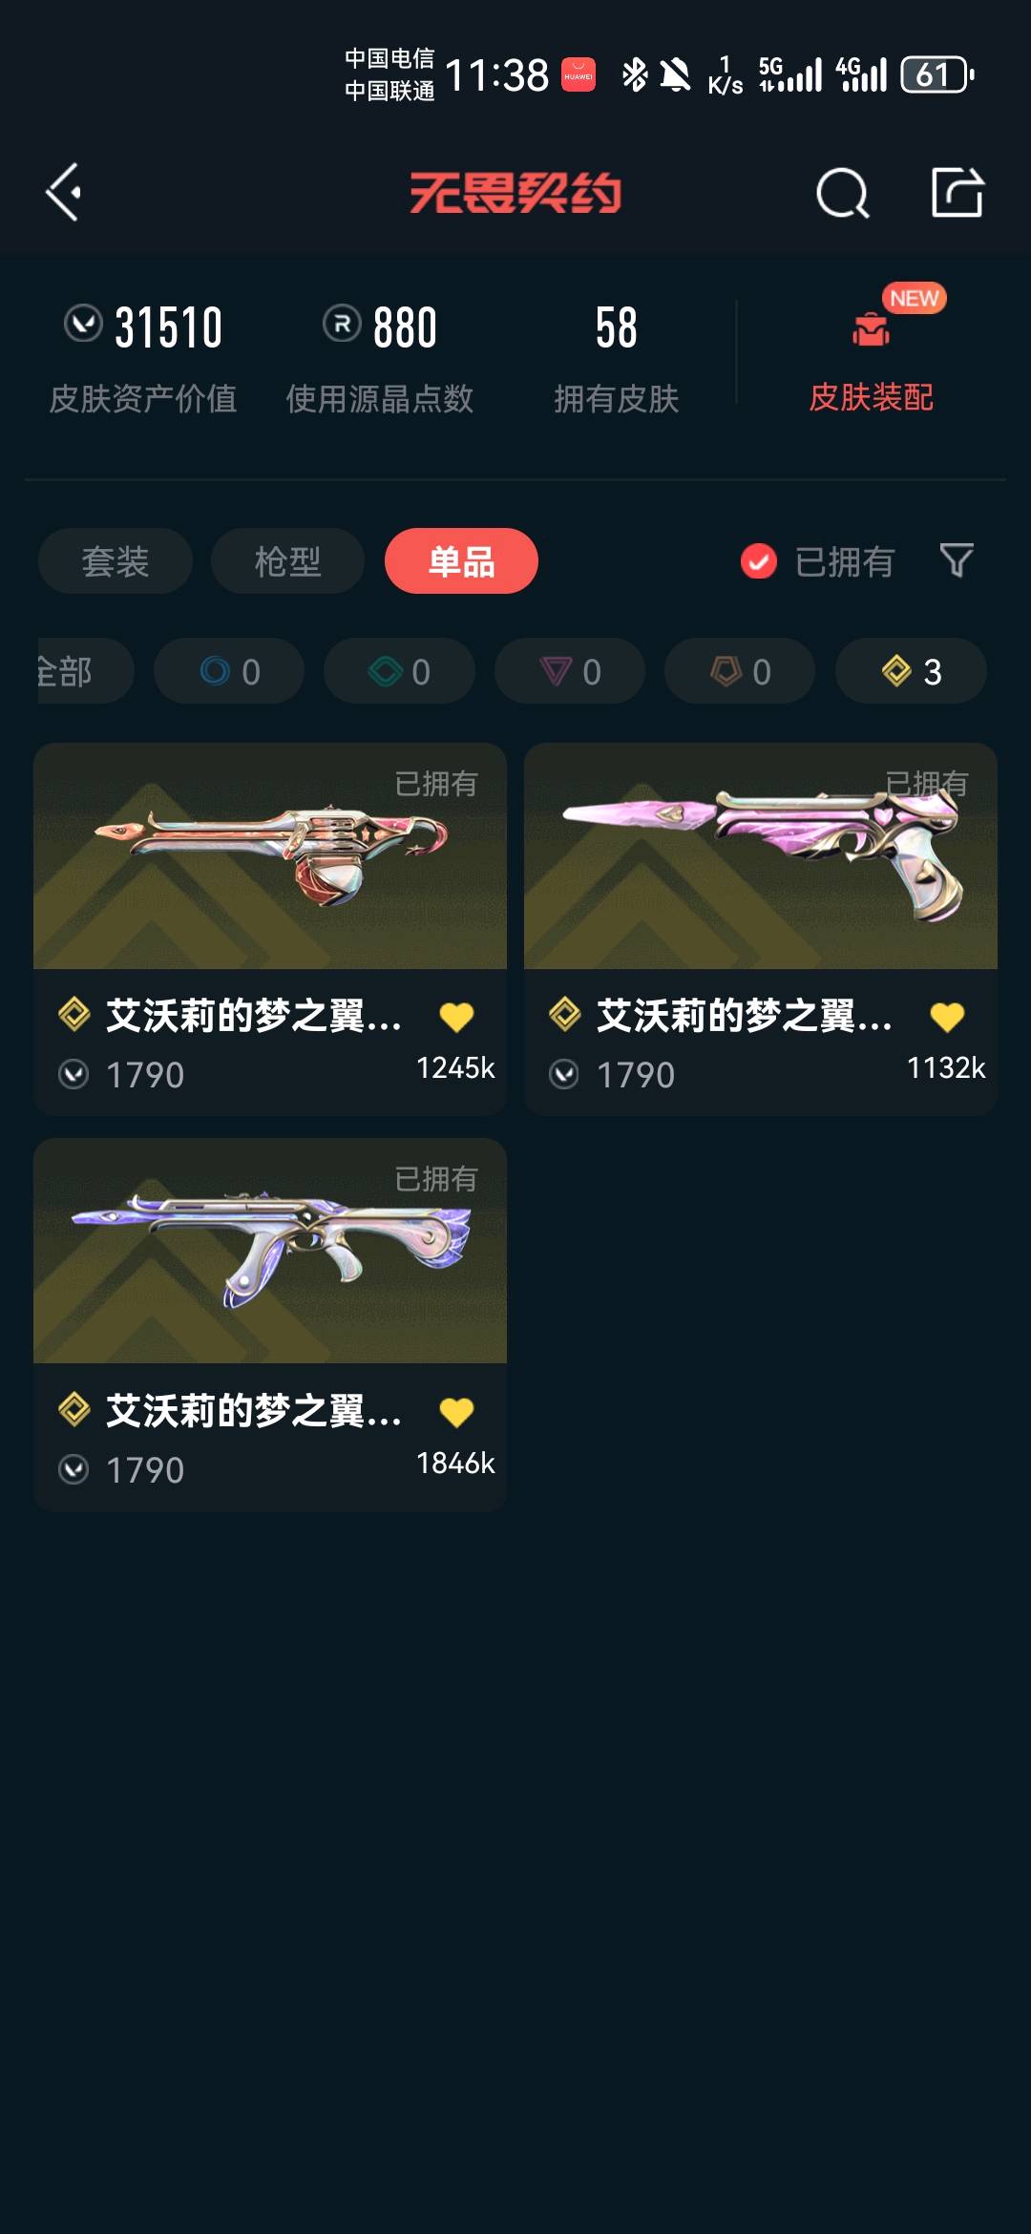This screenshot has width=1031, height=2234.
Task: Open the search magnifier icon
Action: (x=843, y=193)
